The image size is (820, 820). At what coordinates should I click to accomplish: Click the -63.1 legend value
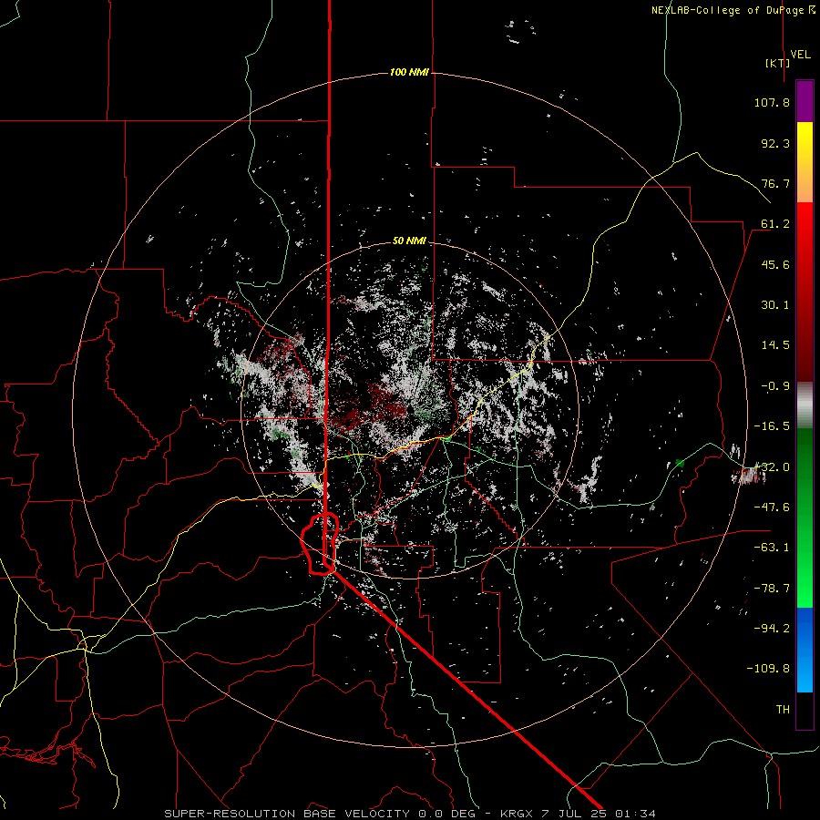tap(772, 548)
